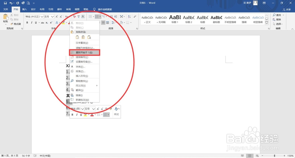Click the multilevel list icon in the ribbon
Viewport: 295px width, 158px height.
(103, 17)
